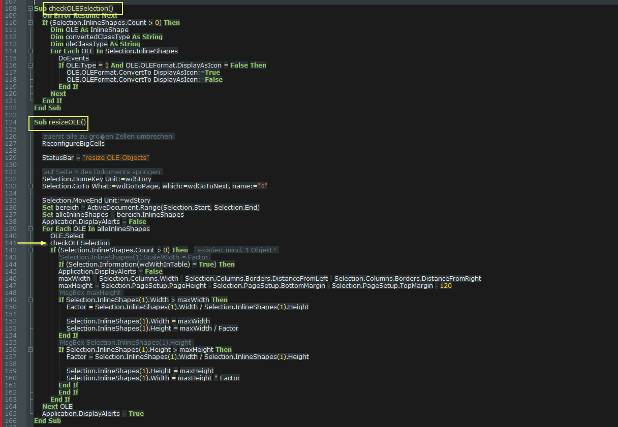Place cursor on 'Sub resizeOLE()' declaration
Viewport: 618px width, 427px height.
coord(60,122)
